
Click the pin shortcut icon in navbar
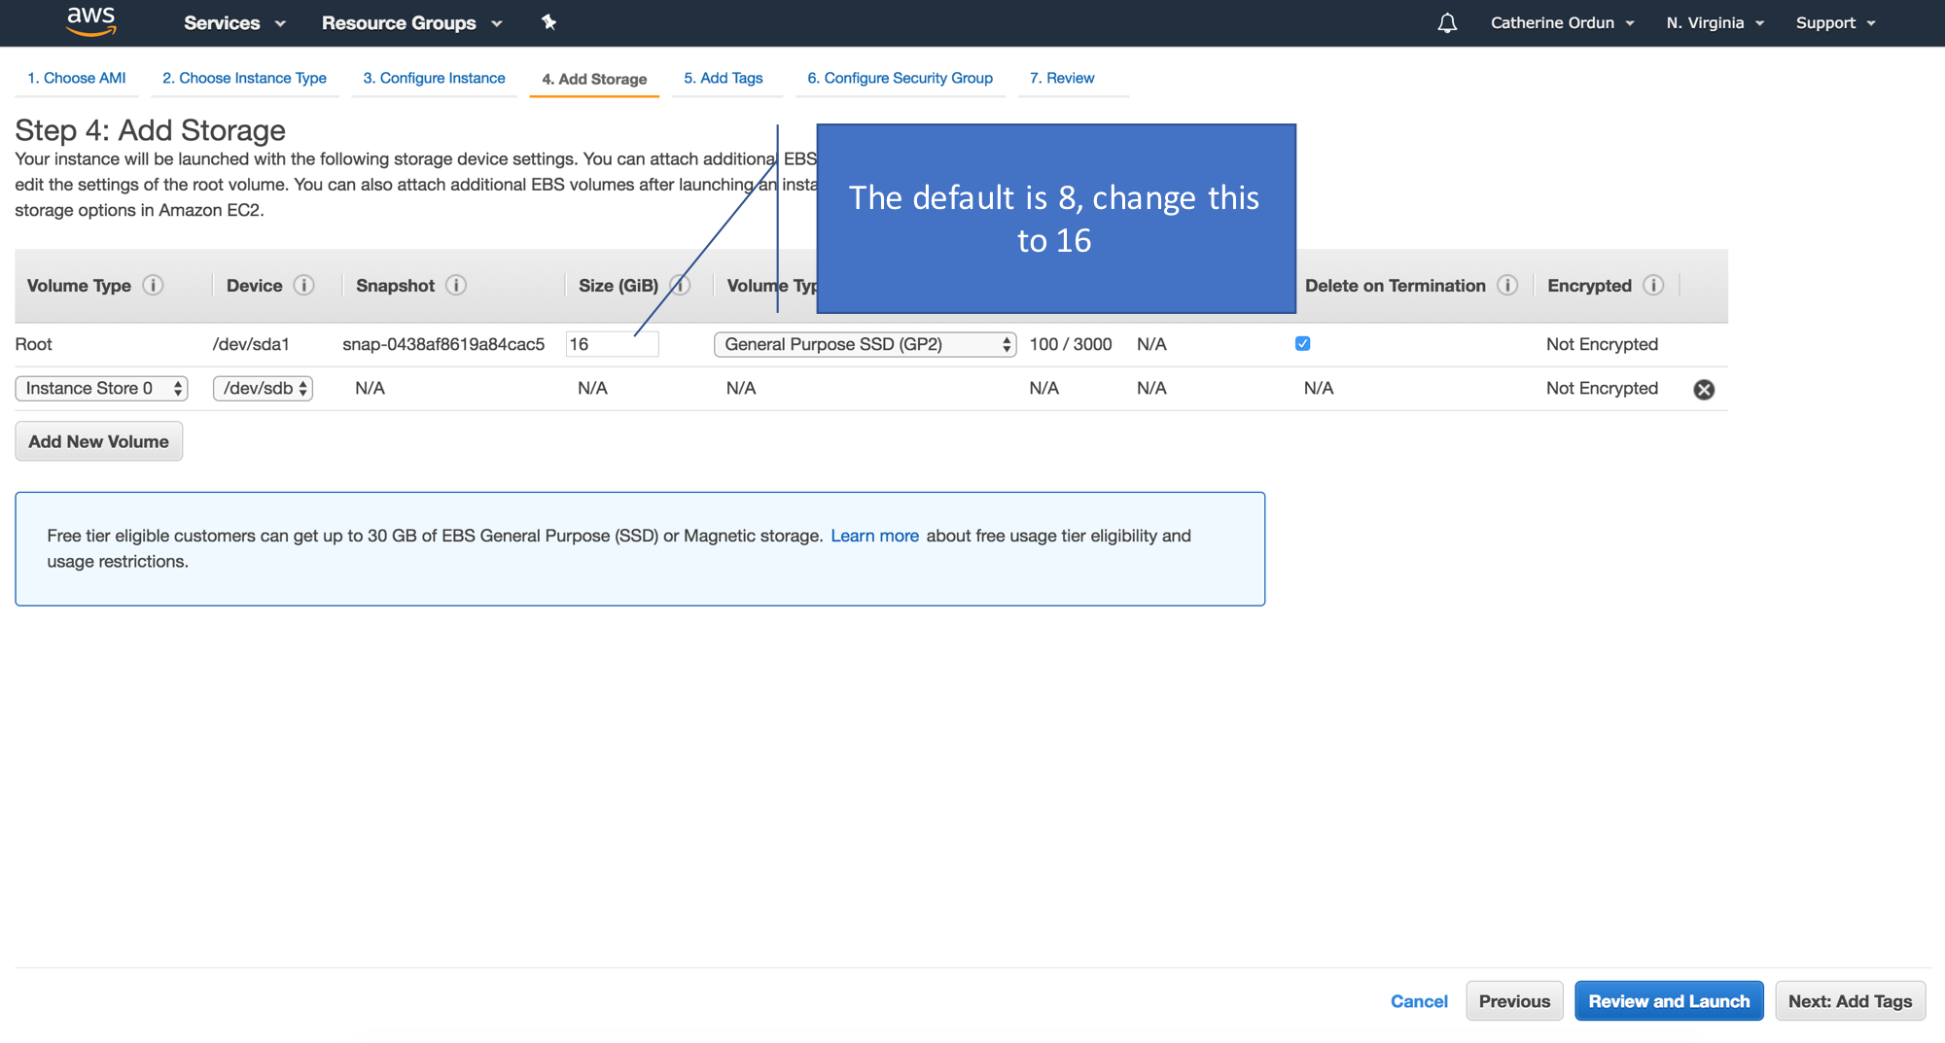click(x=548, y=22)
